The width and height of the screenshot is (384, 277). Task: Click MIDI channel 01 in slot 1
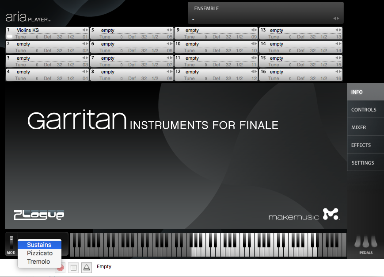click(85, 37)
